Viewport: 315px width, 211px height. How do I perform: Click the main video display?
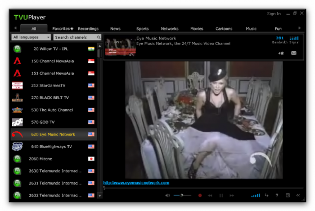(204, 120)
